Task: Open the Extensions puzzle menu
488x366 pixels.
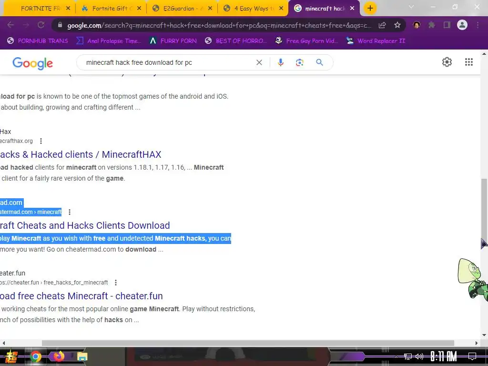Action: [431, 25]
